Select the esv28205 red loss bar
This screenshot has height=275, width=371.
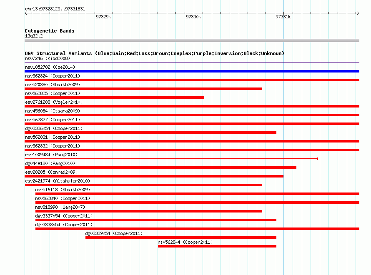tap(154, 176)
